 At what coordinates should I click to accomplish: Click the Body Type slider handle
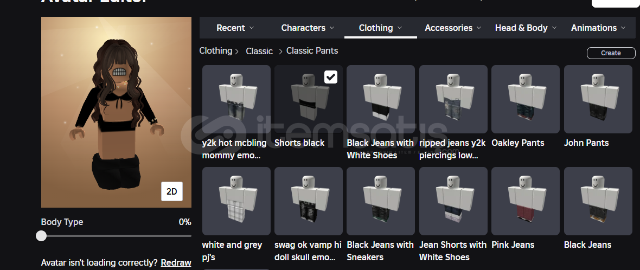click(41, 236)
